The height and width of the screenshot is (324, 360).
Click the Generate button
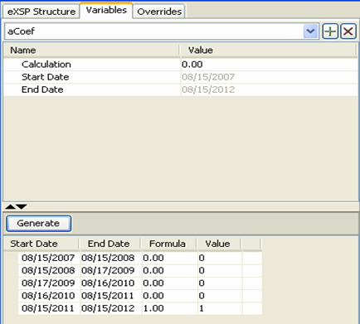click(39, 224)
